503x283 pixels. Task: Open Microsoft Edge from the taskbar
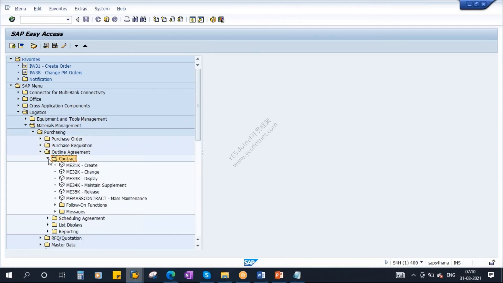tap(171, 275)
